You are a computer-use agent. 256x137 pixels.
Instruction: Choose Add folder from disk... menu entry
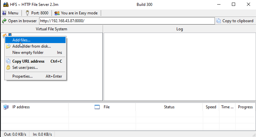coord(35,46)
